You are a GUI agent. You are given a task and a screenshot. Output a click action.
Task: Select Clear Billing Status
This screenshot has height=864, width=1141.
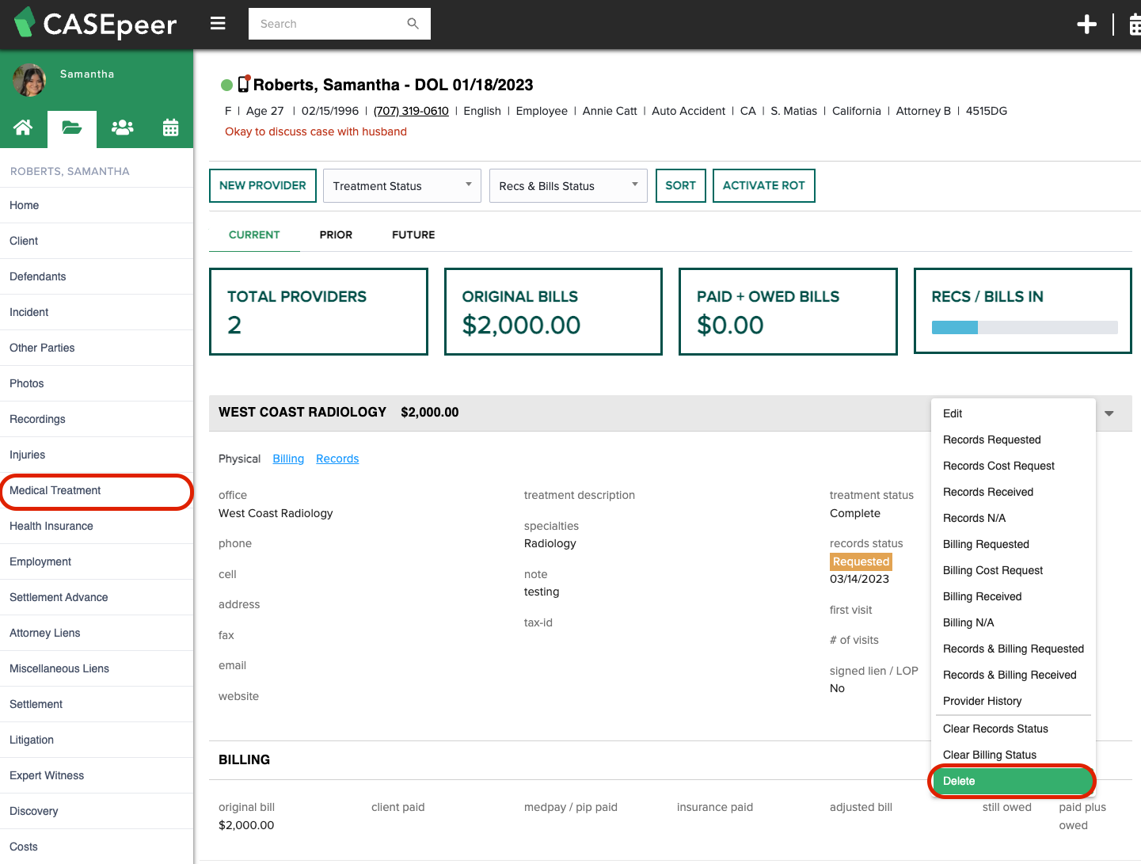pyautogui.click(x=1014, y=755)
